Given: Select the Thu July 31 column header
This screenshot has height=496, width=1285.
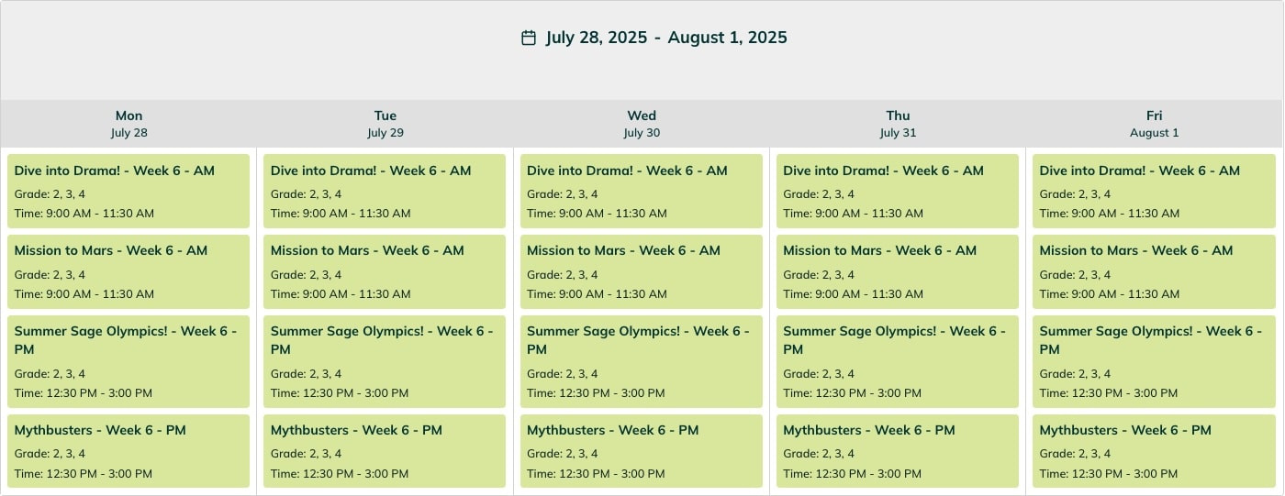Looking at the screenshot, I should [898, 124].
